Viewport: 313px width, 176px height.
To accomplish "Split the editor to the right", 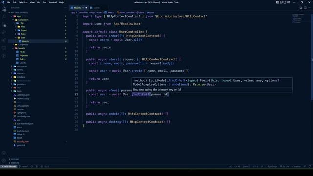I will (305, 8).
